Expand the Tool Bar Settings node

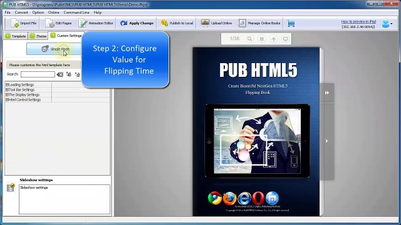click(7, 89)
